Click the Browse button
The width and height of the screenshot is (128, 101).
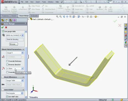click(14, 44)
